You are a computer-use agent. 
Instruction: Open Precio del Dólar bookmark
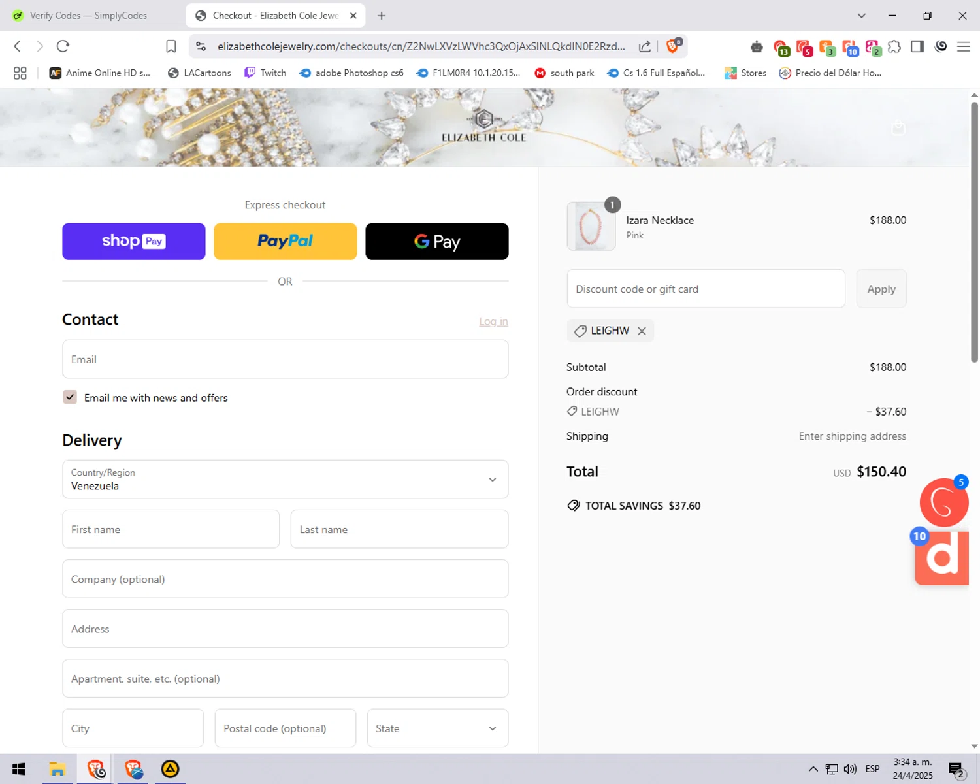[x=830, y=73]
